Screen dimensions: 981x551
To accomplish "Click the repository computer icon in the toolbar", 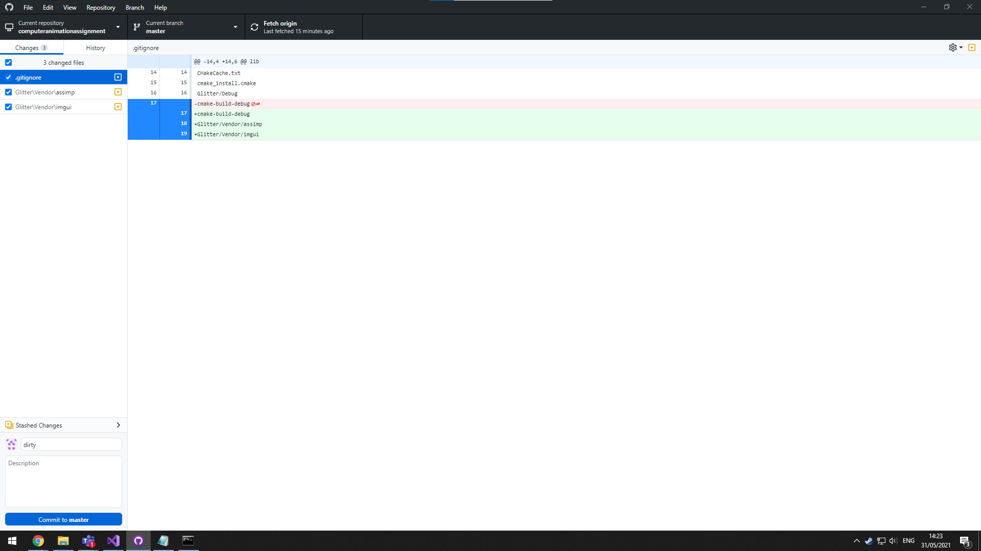I will pyautogui.click(x=9, y=27).
